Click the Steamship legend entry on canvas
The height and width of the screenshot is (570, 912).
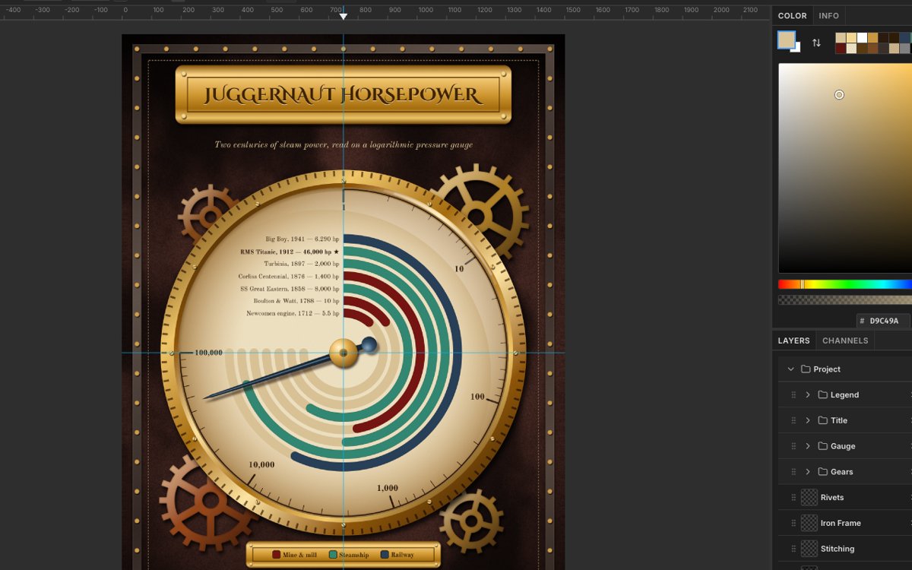[349, 555]
